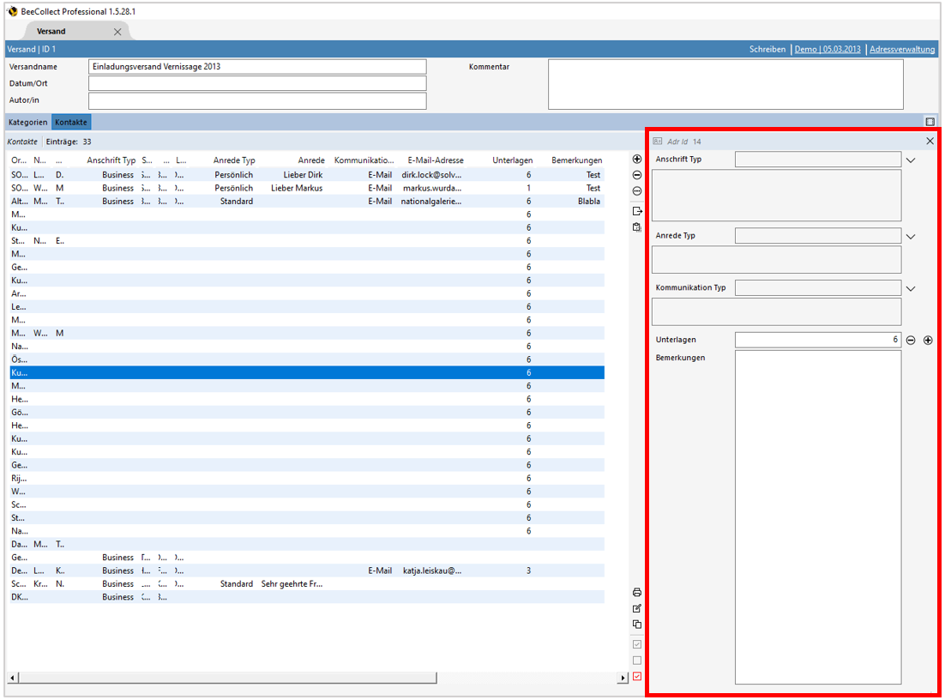Click the duplicate copy icon beside the contact list
Viewport: 945px width, 700px height.
[x=636, y=625]
